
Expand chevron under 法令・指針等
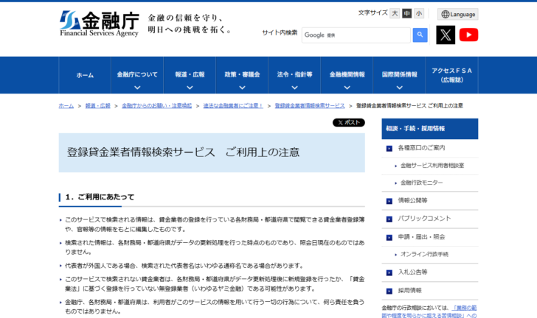[294, 88]
